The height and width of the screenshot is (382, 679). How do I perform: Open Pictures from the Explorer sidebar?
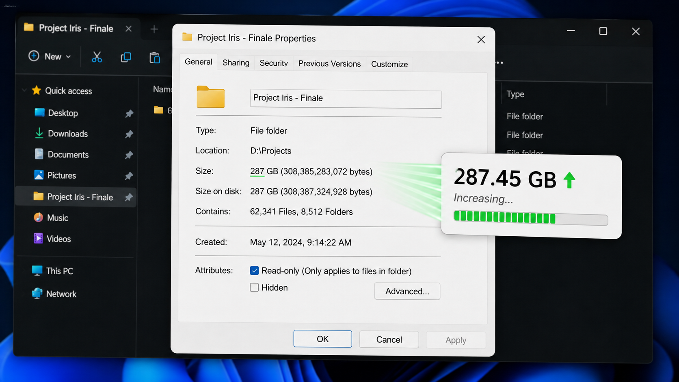click(x=62, y=175)
